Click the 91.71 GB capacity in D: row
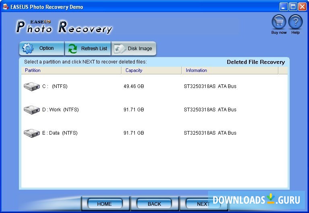Viewport: 309px width, 213px height. click(134, 110)
